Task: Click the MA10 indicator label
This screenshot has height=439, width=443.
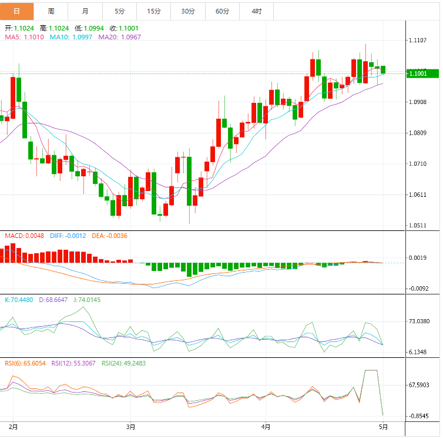Action: 71,37
